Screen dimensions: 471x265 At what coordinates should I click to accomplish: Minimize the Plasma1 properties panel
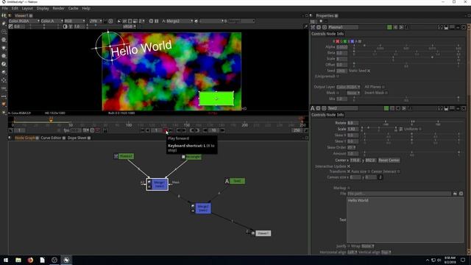point(458,27)
